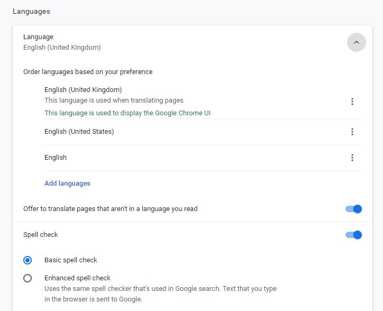383x311 pixels.
Task: Open the three-dot menu for plain English
Action: (352, 158)
